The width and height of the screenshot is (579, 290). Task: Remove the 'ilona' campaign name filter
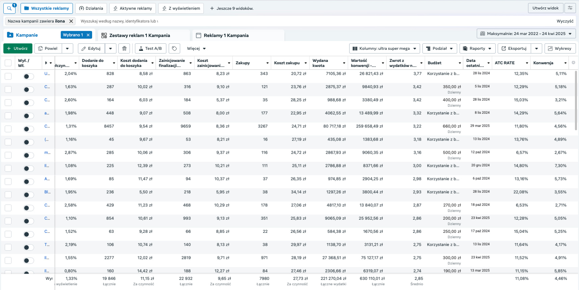(71, 21)
